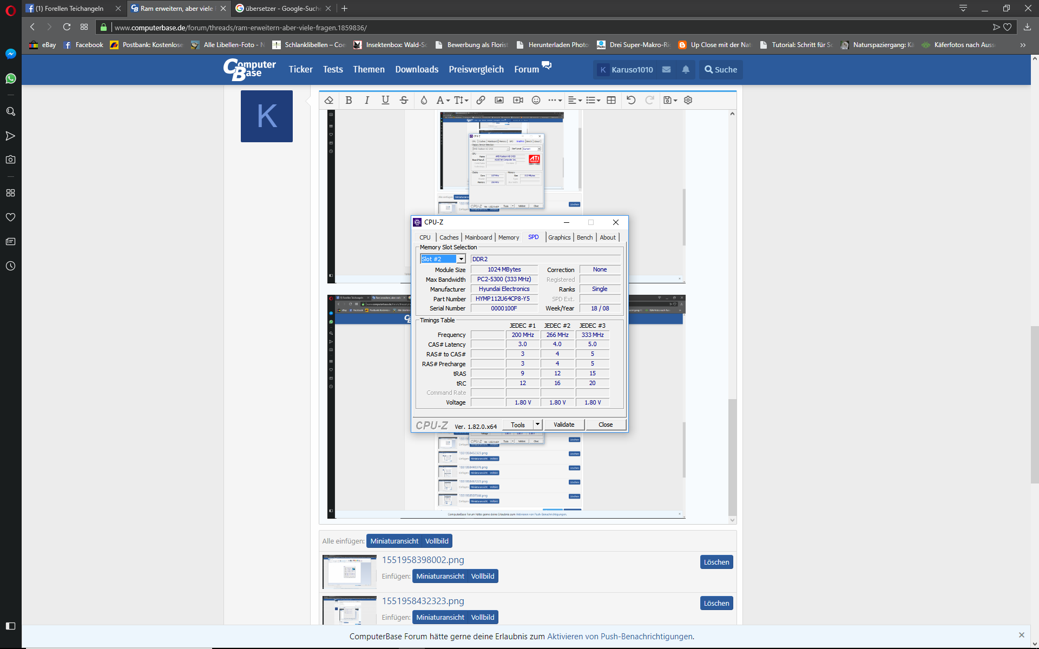Expand the CPU-Z Tools dropdown arrow

[537, 425]
